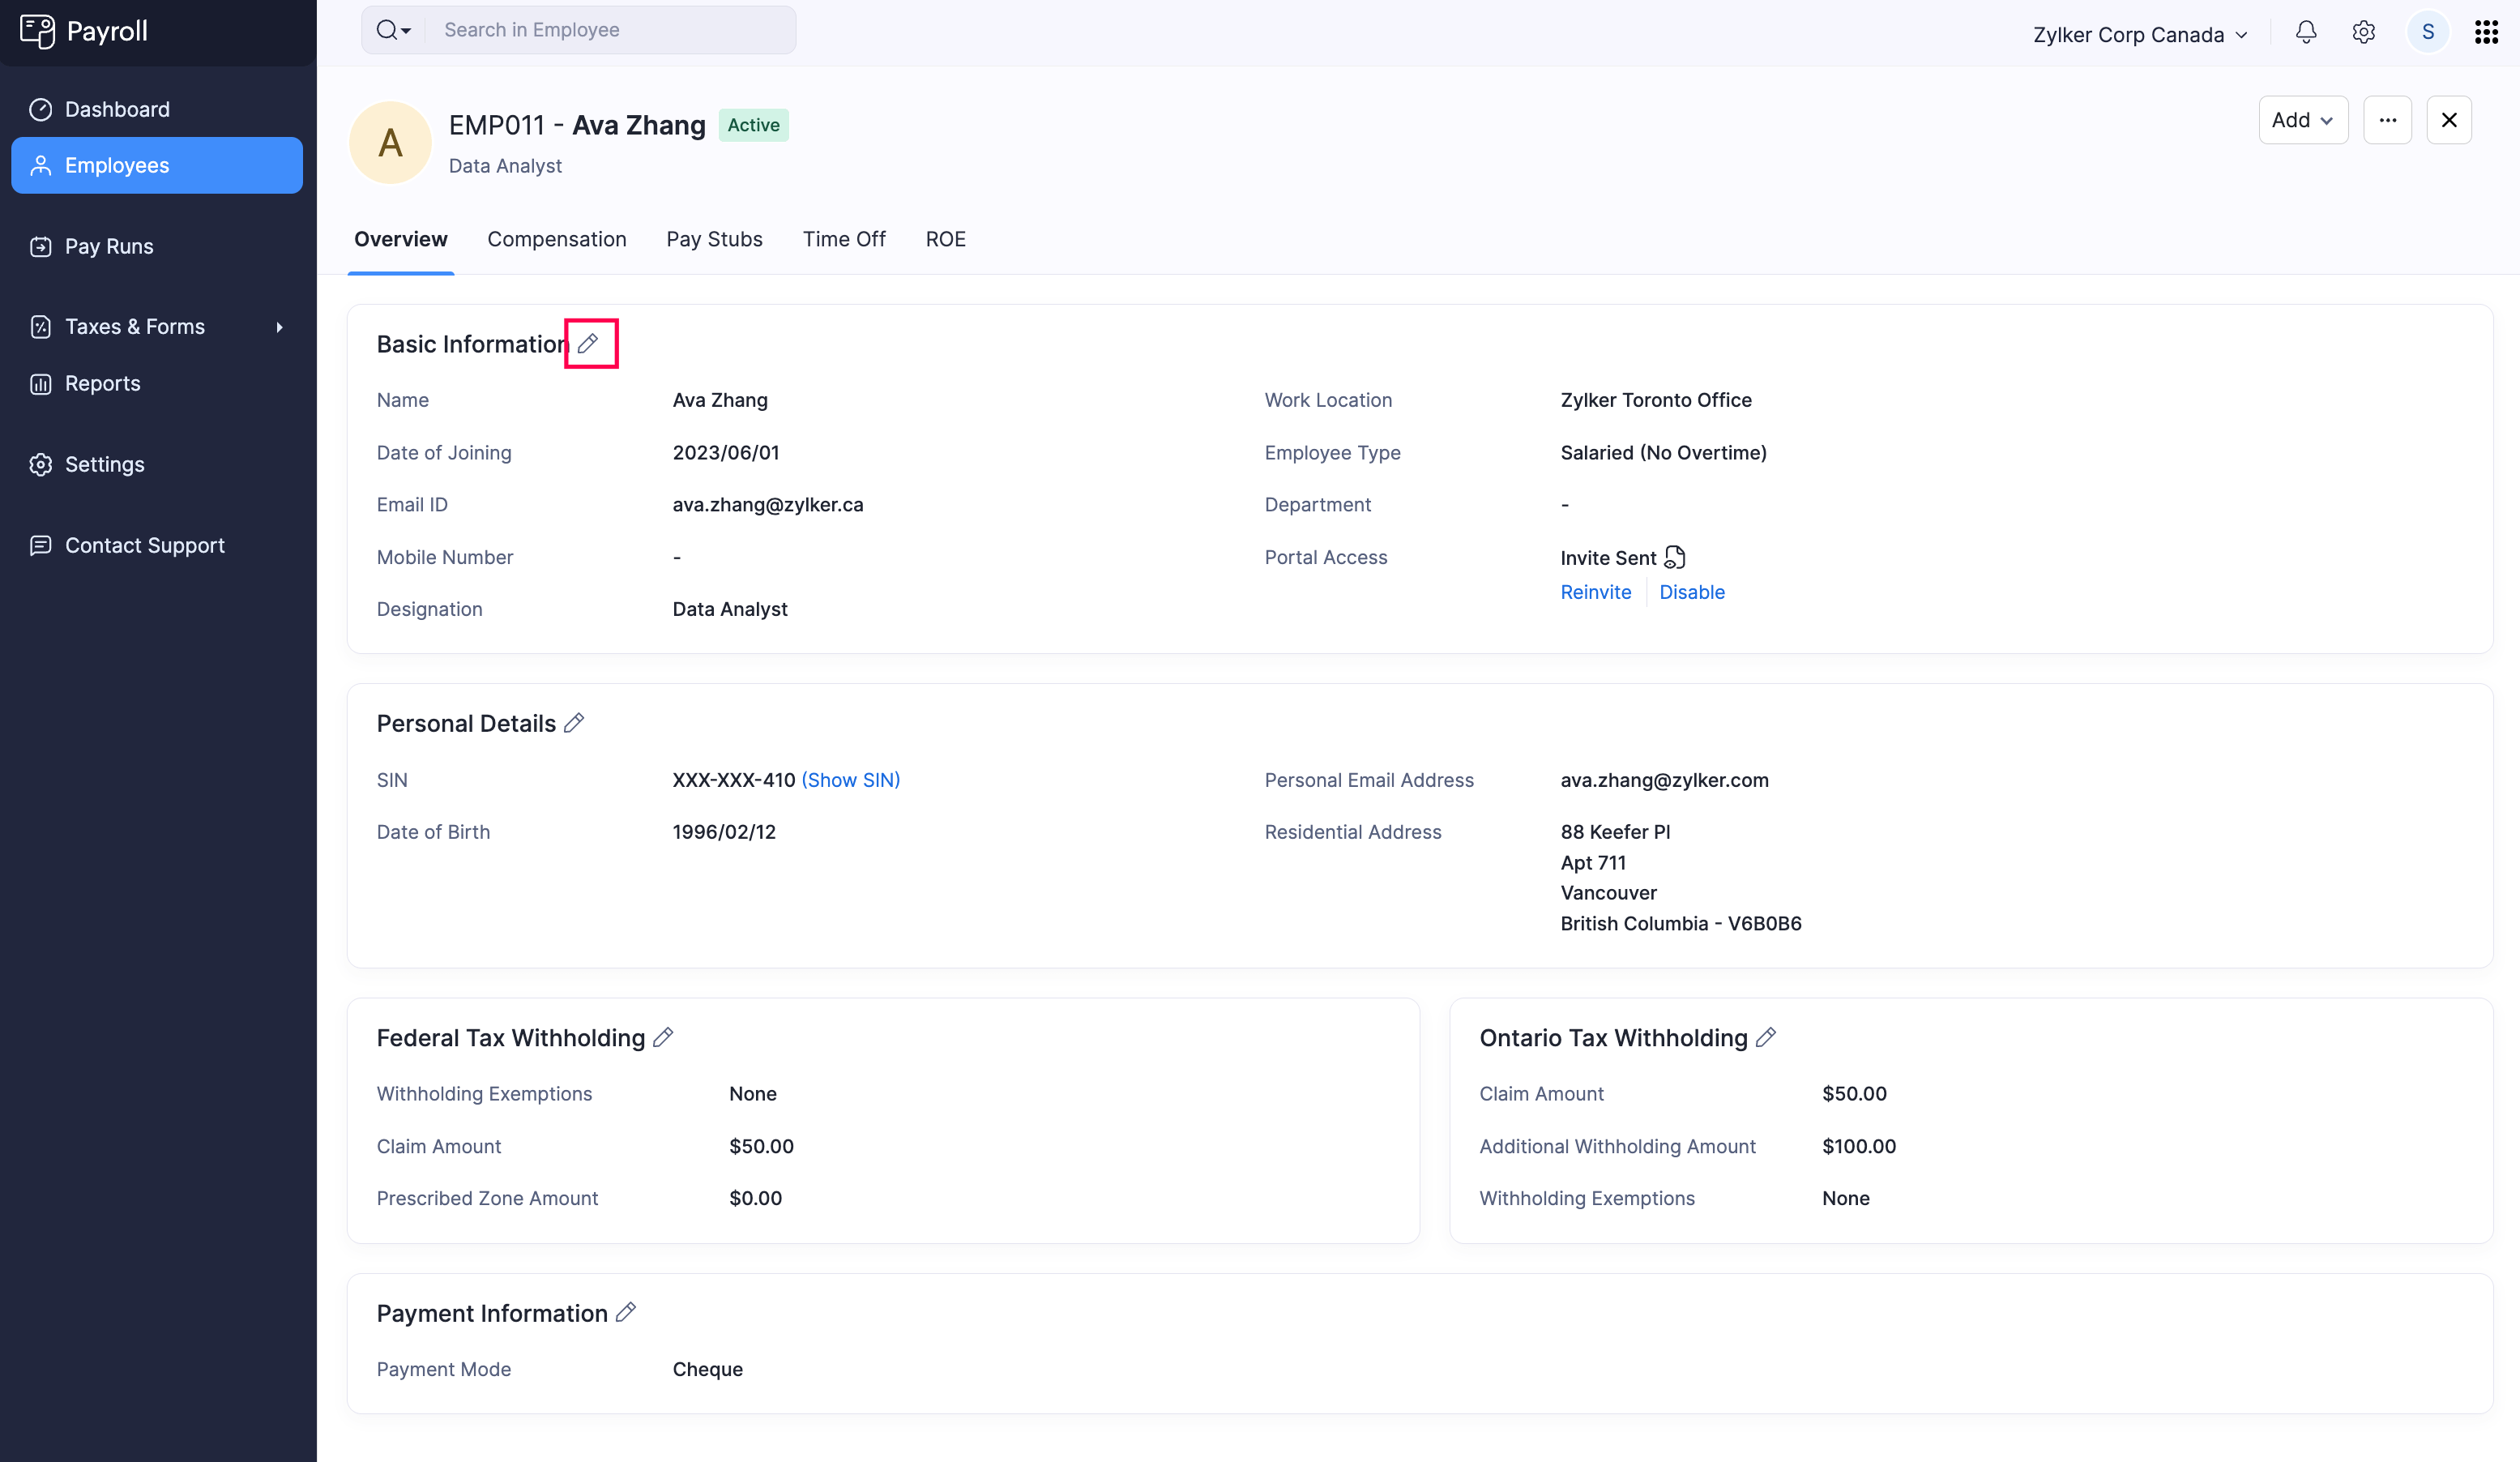Switch to the Compensation tab
The width and height of the screenshot is (2520, 1462).
(x=557, y=239)
